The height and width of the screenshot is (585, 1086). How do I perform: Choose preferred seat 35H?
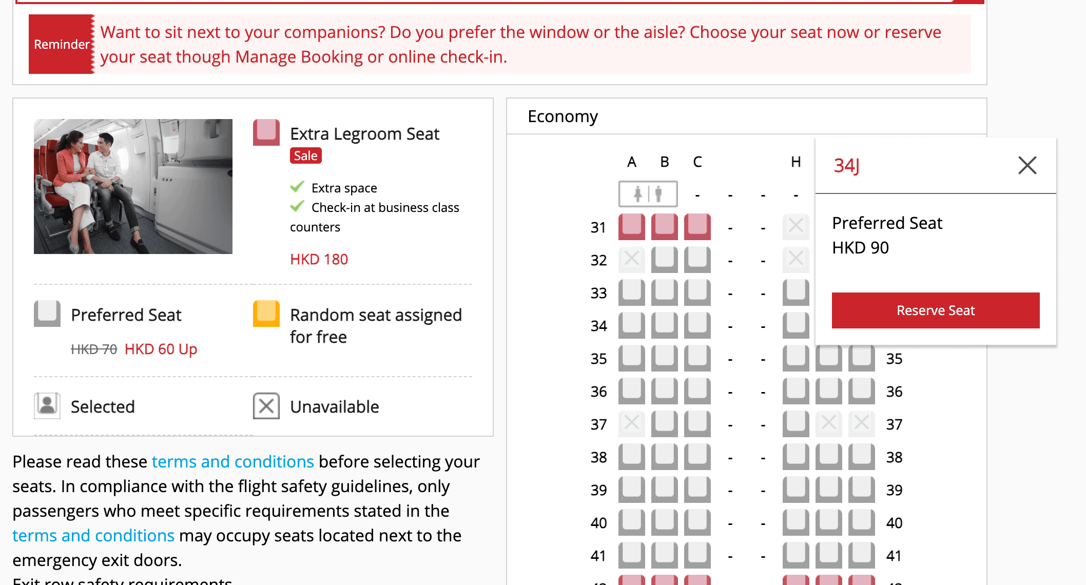(796, 358)
